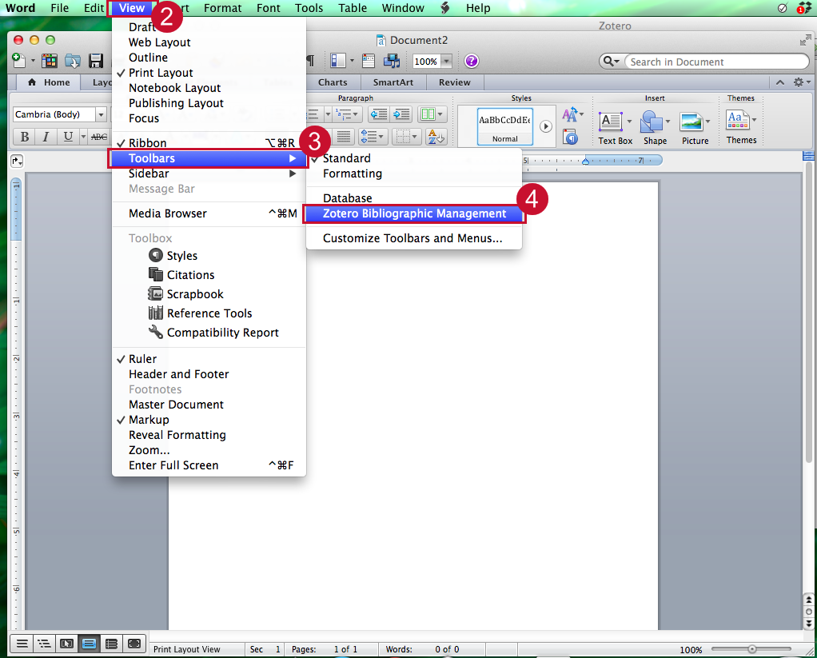Screen dimensions: 817x658
Task: Enable the Zotero Bibliographic Management toolbar
Action: click(414, 213)
